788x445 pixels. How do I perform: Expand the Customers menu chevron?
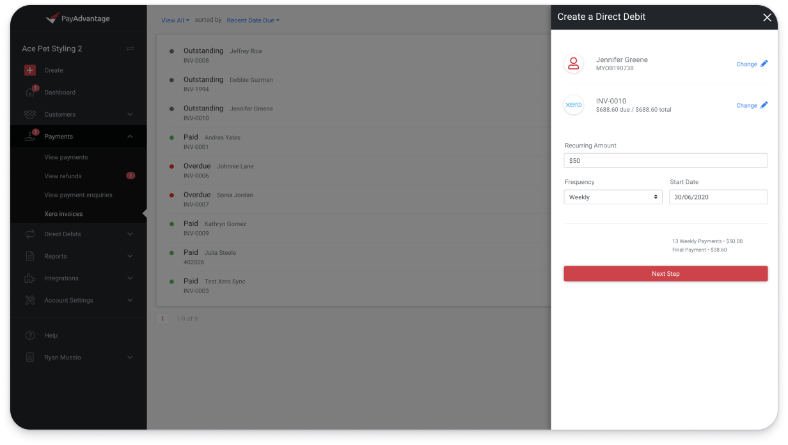click(x=130, y=114)
